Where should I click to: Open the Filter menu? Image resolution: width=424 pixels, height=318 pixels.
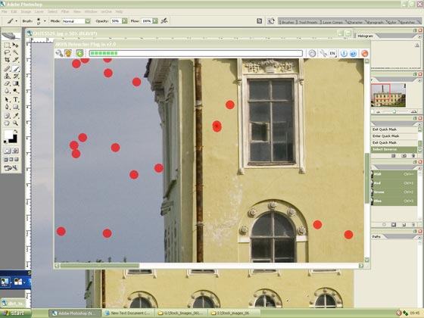coord(65,11)
